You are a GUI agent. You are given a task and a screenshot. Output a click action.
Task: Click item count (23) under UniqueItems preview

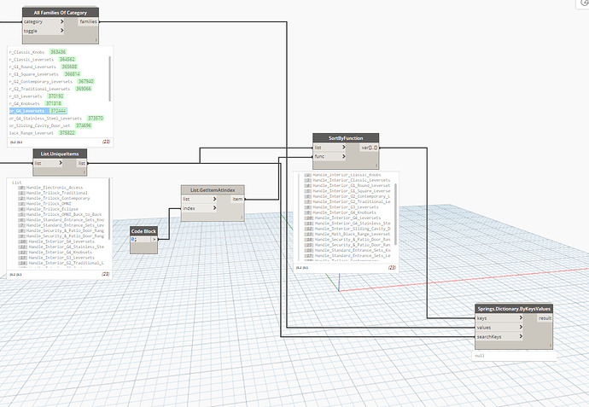pyautogui.click(x=106, y=274)
